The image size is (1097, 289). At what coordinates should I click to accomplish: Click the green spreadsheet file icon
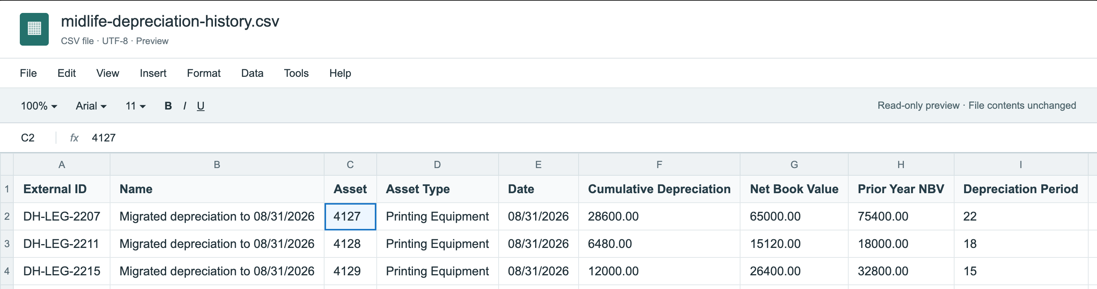pyautogui.click(x=34, y=29)
